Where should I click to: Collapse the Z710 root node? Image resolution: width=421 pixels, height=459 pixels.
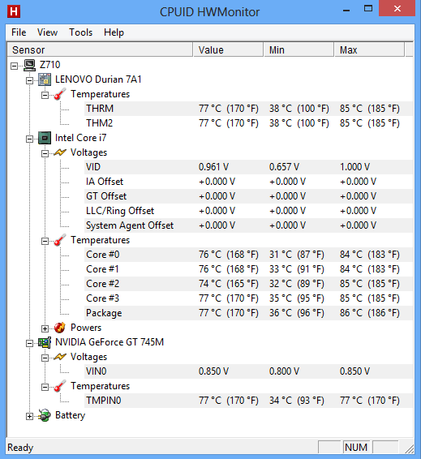click(x=14, y=66)
